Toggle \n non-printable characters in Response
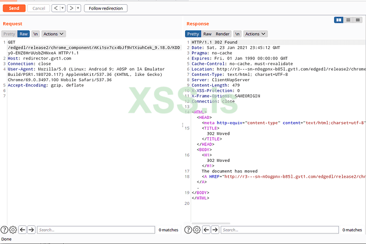This screenshot has width=366, height=244. tap(238, 34)
